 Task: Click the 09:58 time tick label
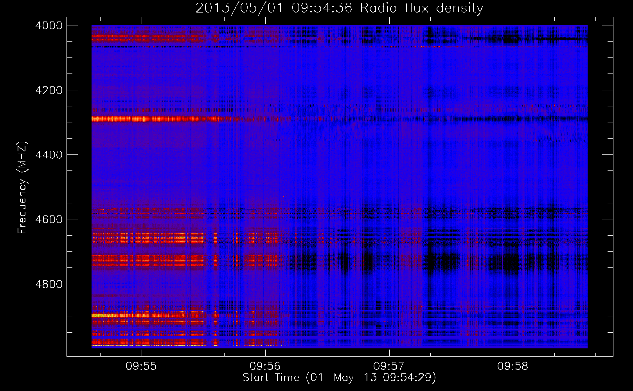pyautogui.click(x=513, y=366)
